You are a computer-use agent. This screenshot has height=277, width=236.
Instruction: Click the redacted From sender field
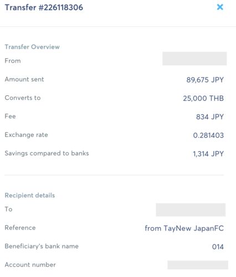point(194,59)
